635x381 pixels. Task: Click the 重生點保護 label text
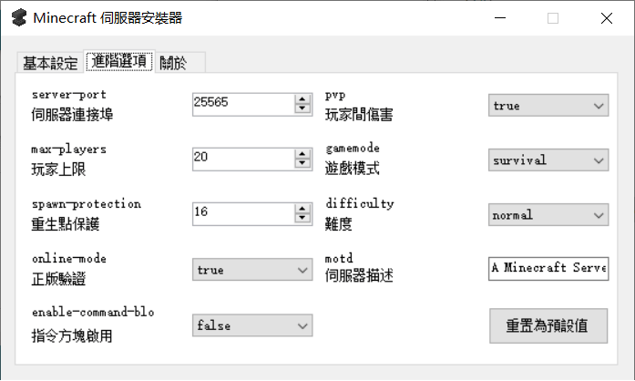tap(66, 223)
